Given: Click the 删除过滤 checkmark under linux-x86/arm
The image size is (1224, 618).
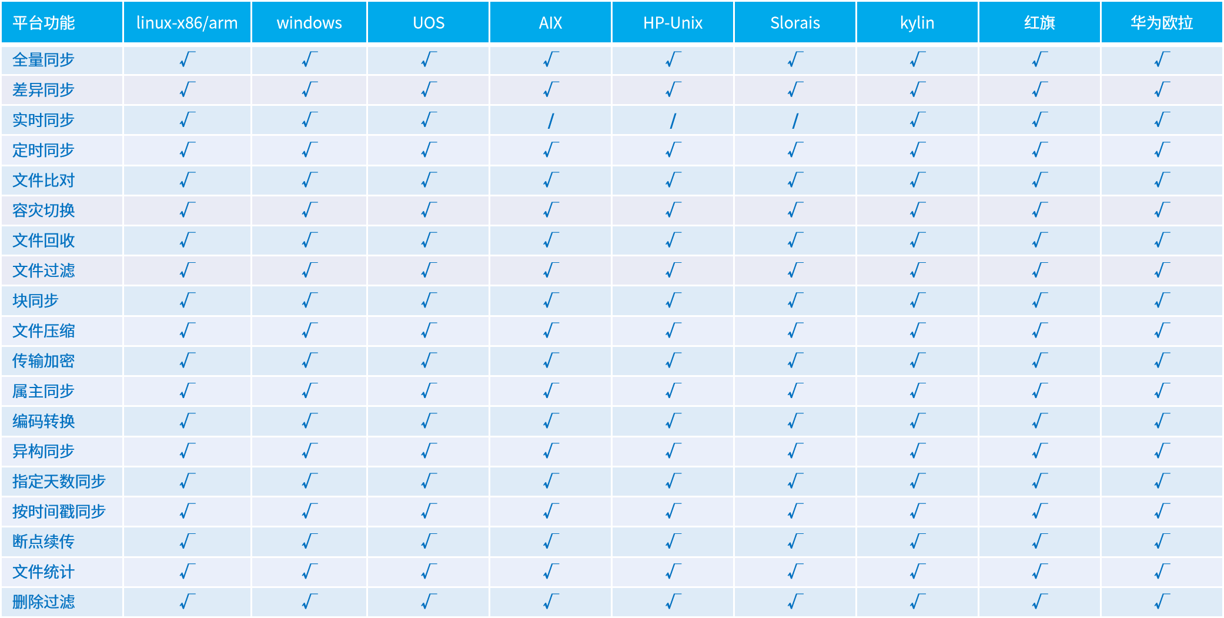Looking at the screenshot, I should pos(187,602).
